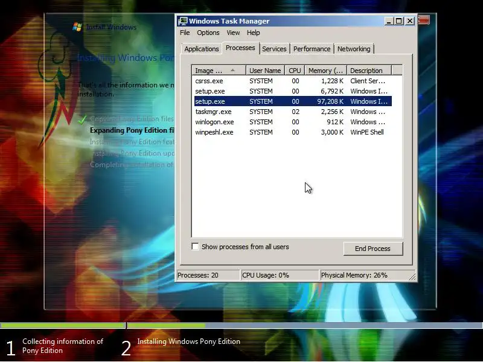Click the Task Manager title bar icon
This screenshot has height=362, width=483.
(183, 21)
